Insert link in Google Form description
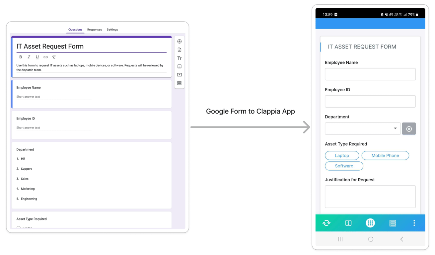Image resolution: width=435 pixels, height=255 pixels. pos(45,57)
